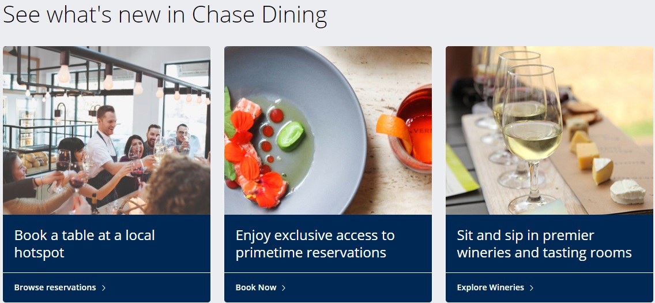Click the green garnish on the gray plate

click(290, 136)
